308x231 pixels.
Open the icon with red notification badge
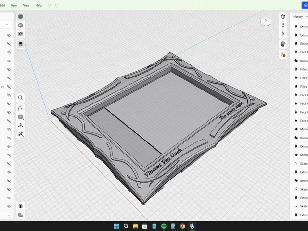[x=283, y=54]
